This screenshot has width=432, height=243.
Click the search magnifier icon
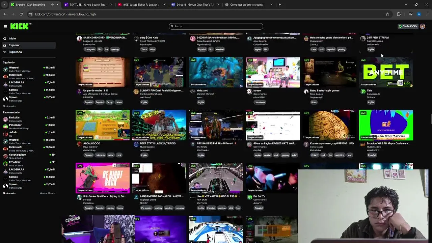[172, 26]
